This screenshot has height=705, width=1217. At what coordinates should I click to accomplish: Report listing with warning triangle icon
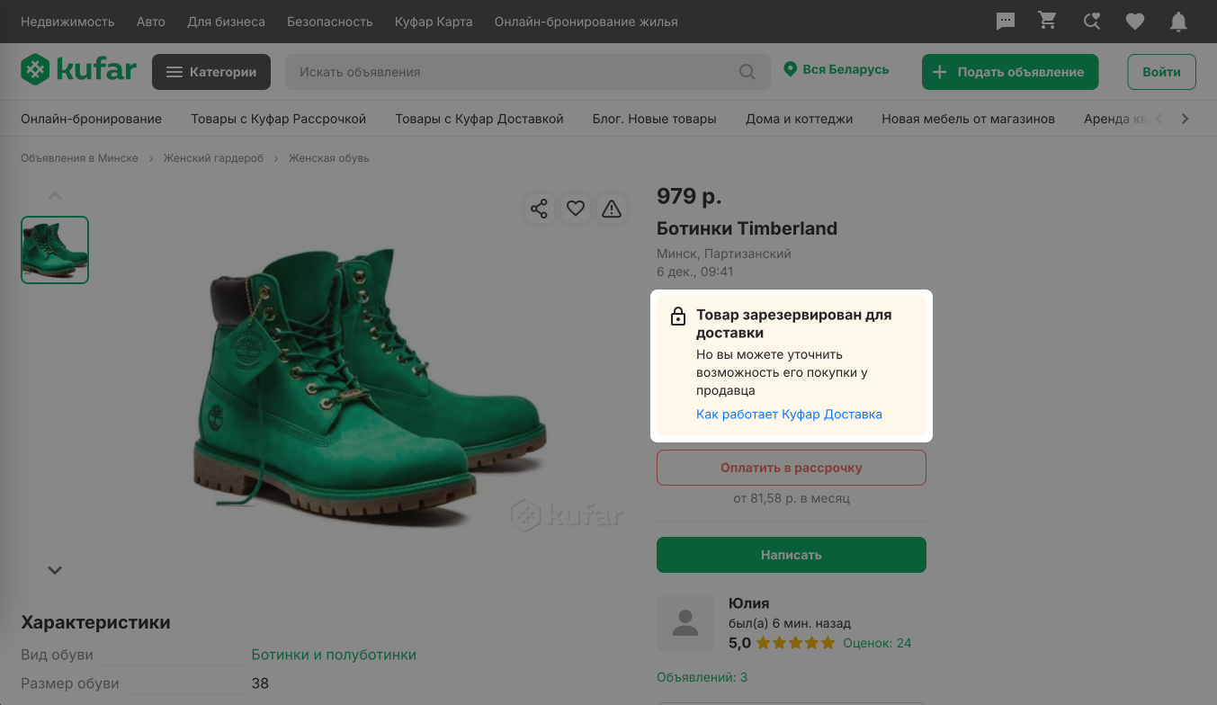tap(612, 209)
